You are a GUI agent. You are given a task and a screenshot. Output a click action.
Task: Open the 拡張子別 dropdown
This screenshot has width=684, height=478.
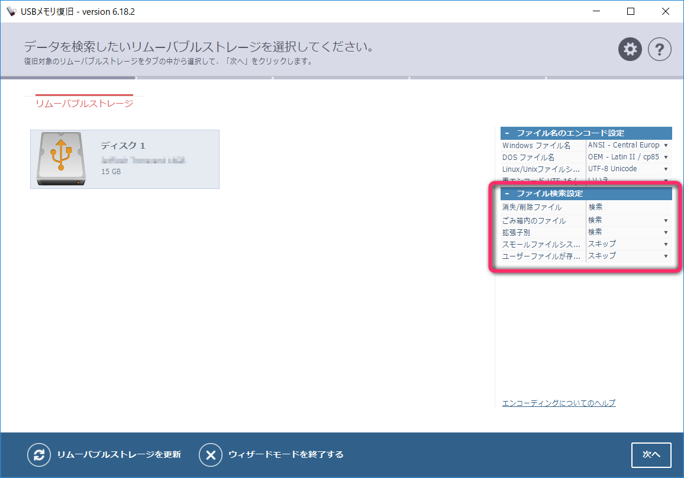666,232
